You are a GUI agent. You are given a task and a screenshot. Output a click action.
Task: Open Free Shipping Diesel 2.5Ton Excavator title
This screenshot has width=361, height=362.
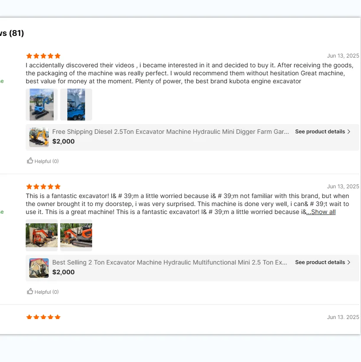click(x=171, y=132)
